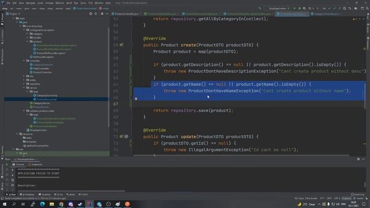Click the locate current file target icon
Image resolution: width=370 pixels, height=208 pixels.
[91, 14]
